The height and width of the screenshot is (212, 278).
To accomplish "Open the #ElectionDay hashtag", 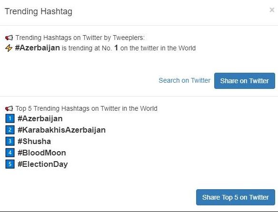I will coord(43,164).
